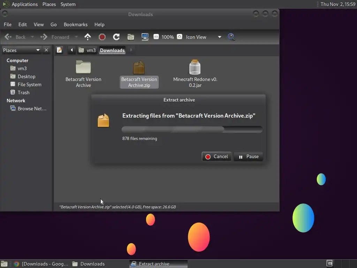
Task: Open Betacraft Version Archive folder icon
Action: [x=83, y=67]
